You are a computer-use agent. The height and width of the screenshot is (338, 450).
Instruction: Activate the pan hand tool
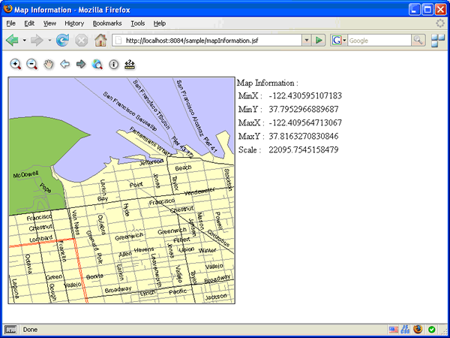[49, 65]
